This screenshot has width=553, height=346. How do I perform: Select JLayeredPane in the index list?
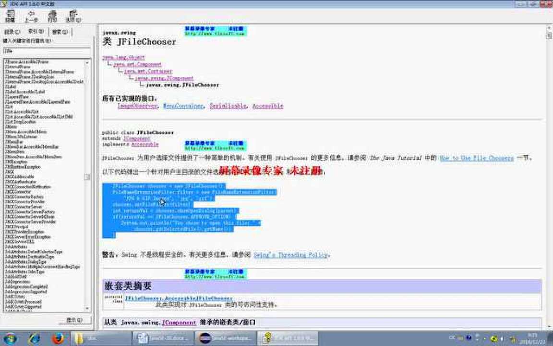pos(17,97)
